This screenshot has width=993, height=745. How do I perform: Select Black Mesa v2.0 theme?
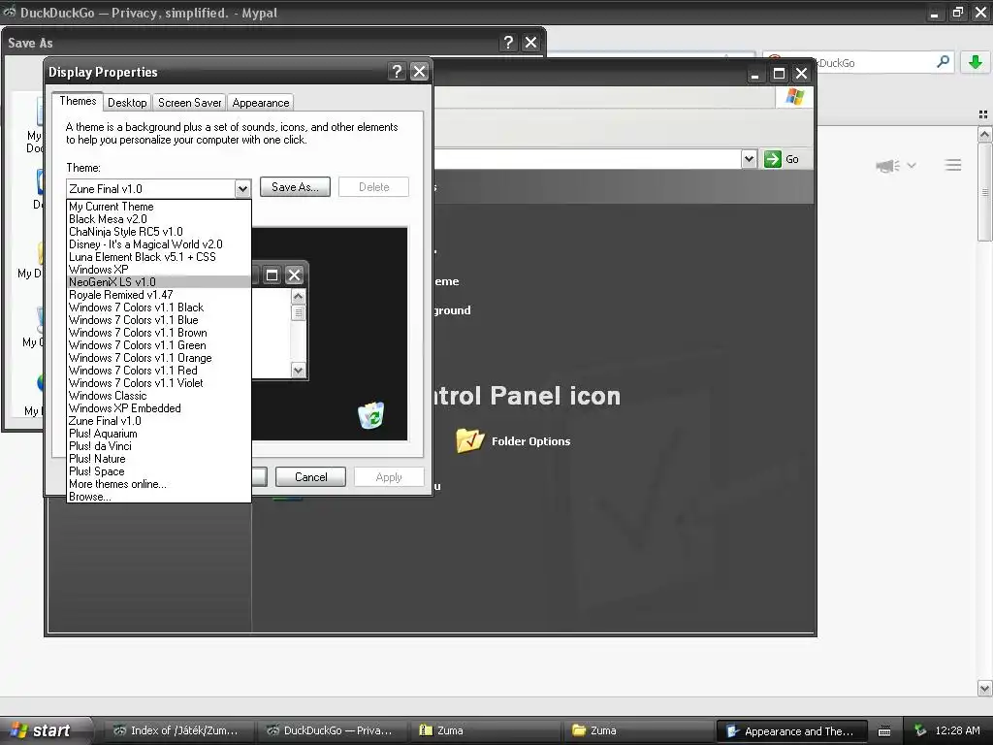(x=158, y=219)
